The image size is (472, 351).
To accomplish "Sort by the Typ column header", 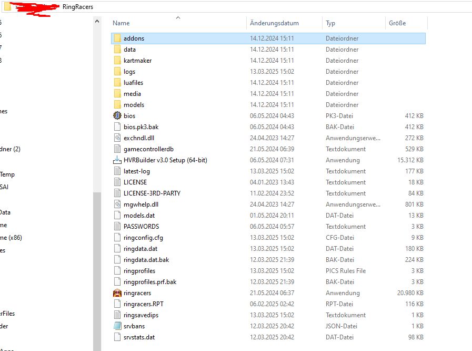I will coord(330,23).
